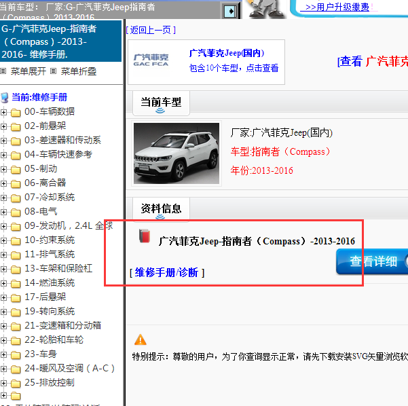408x406 pixels.
Task: Expand the 11-排气系统 tree node
Action: (3, 255)
